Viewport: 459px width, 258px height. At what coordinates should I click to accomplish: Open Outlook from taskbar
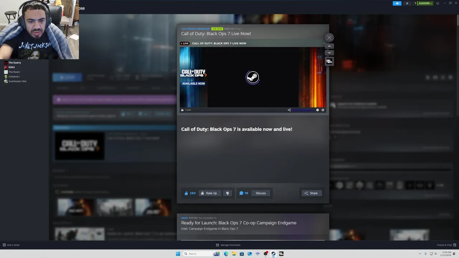250,254
